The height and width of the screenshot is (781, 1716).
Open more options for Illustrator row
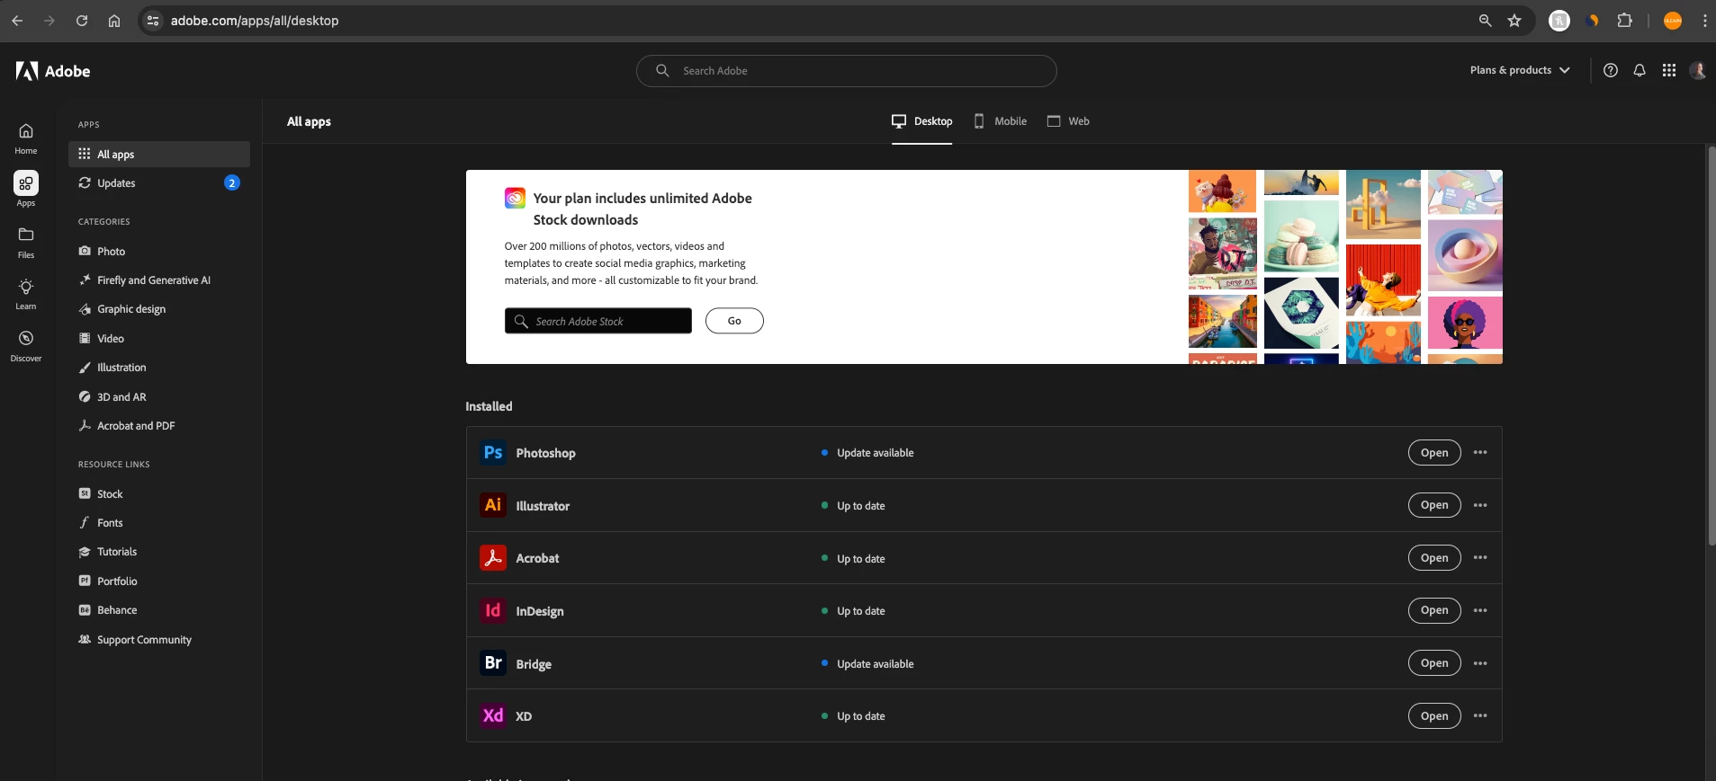1480,505
